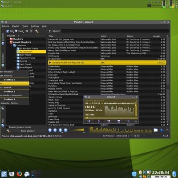The height and width of the screenshot is (178, 178).
Task: Click the mood bar seek slider in main window
Action: (x=121, y=130)
